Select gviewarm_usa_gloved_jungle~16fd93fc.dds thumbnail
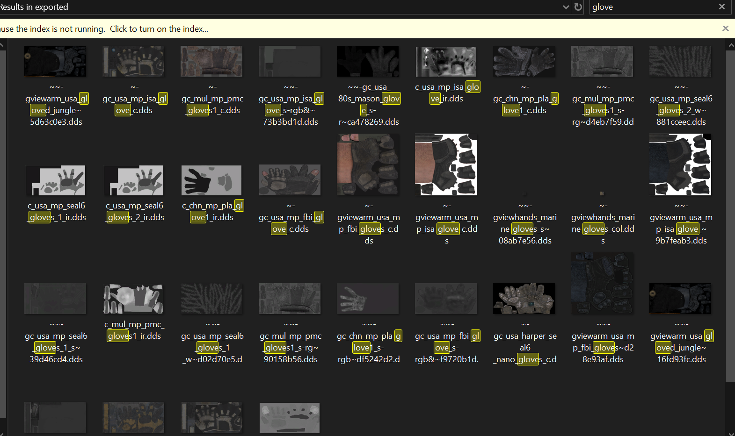The height and width of the screenshot is (436, 735). coord(680,299)
